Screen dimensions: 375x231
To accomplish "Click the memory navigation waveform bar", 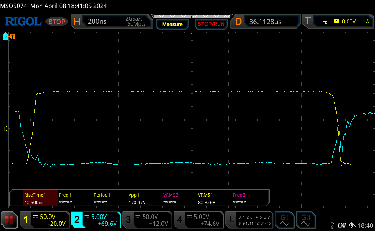I will click(x=192, y=16).
